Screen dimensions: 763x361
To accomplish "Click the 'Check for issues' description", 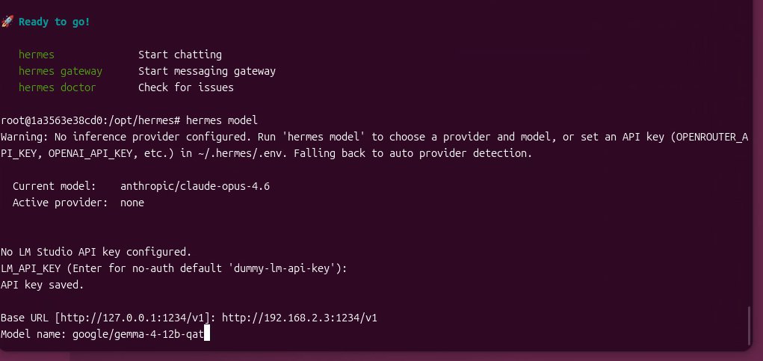I will click(186, 87).
